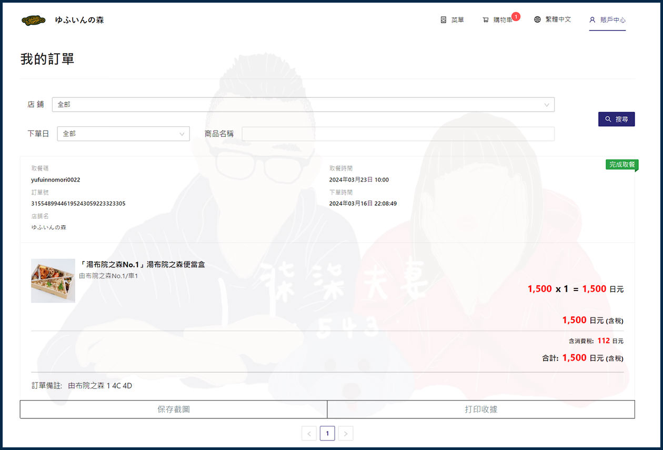Select page 1 in pagination

tap(327, 433)
